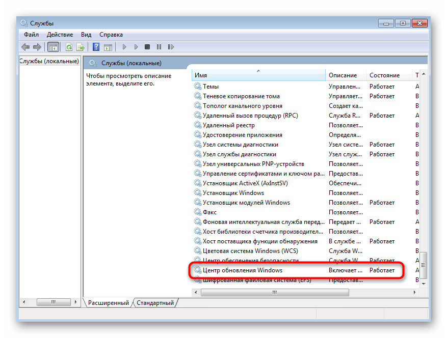This screenshot has width=447, height=338.
Task: Select Удаленный вызов процедур (RPC)
Action: pyautogui.click(x=250, y=116)
